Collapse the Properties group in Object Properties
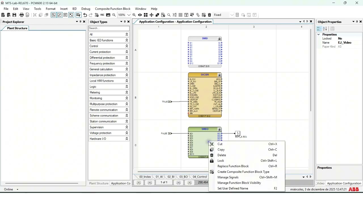The height and width of the screenshot is (204, 363). (x=318, y=35)
